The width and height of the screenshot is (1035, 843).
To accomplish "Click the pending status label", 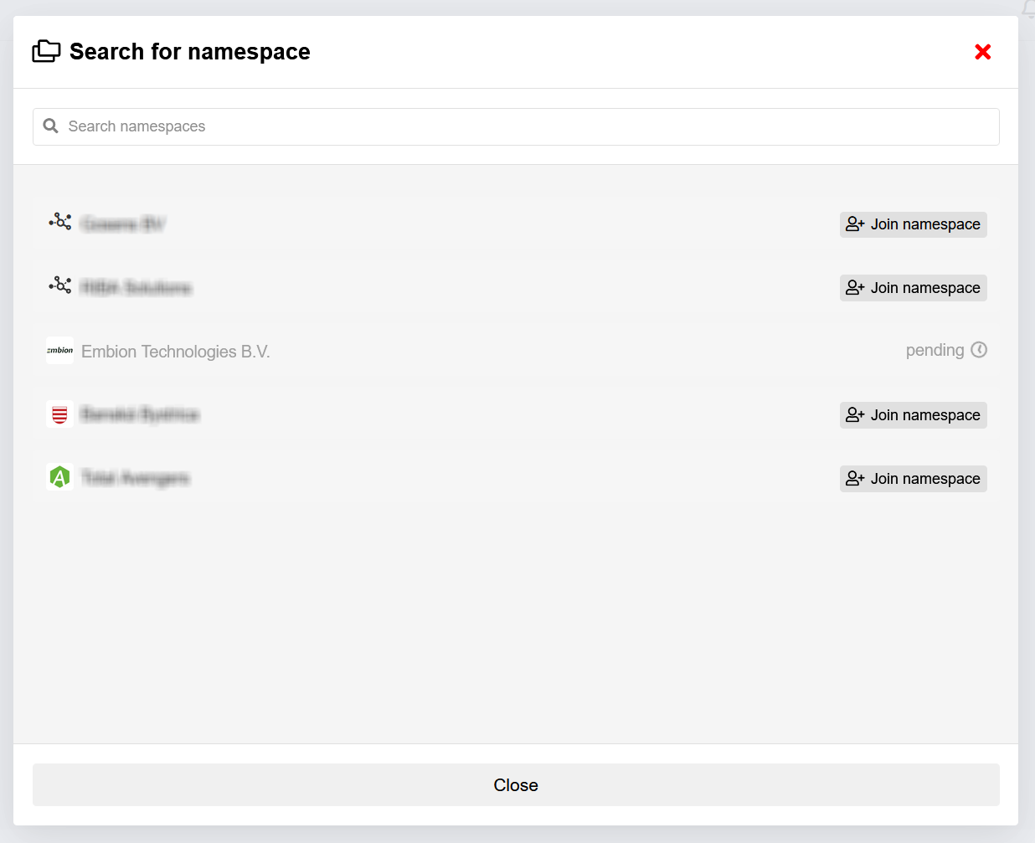I will pyautogui.click(x=935, y=350).
